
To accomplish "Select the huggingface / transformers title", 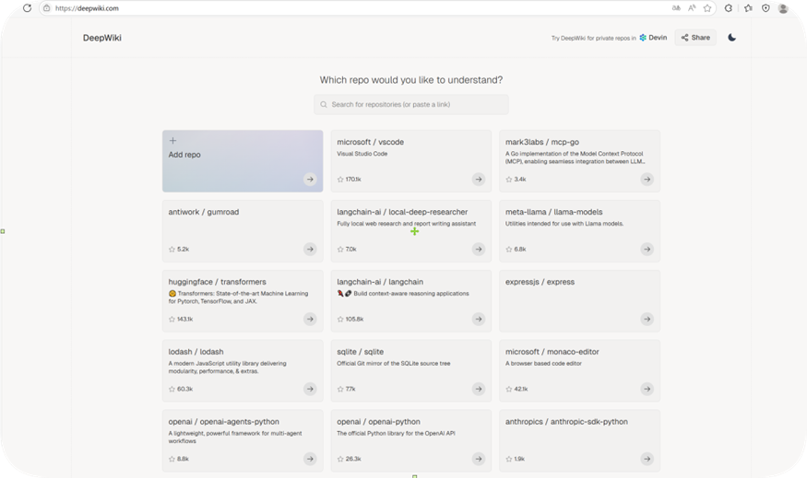I will pyautogui.click(x=217, y=282).
